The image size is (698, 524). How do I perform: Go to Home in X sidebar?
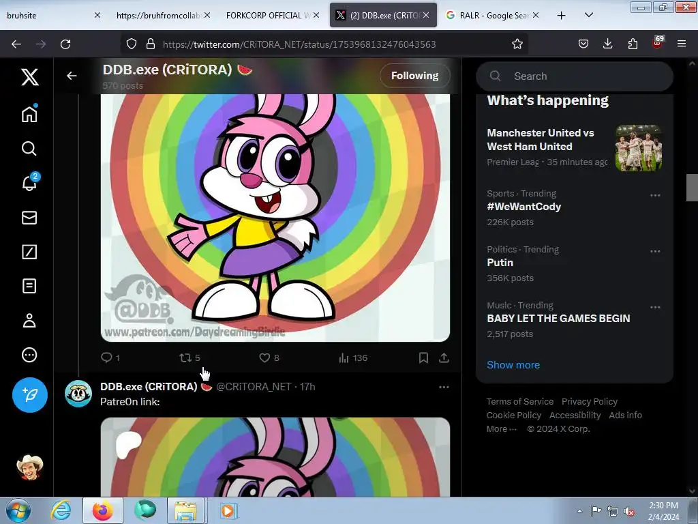pos(29,114)
